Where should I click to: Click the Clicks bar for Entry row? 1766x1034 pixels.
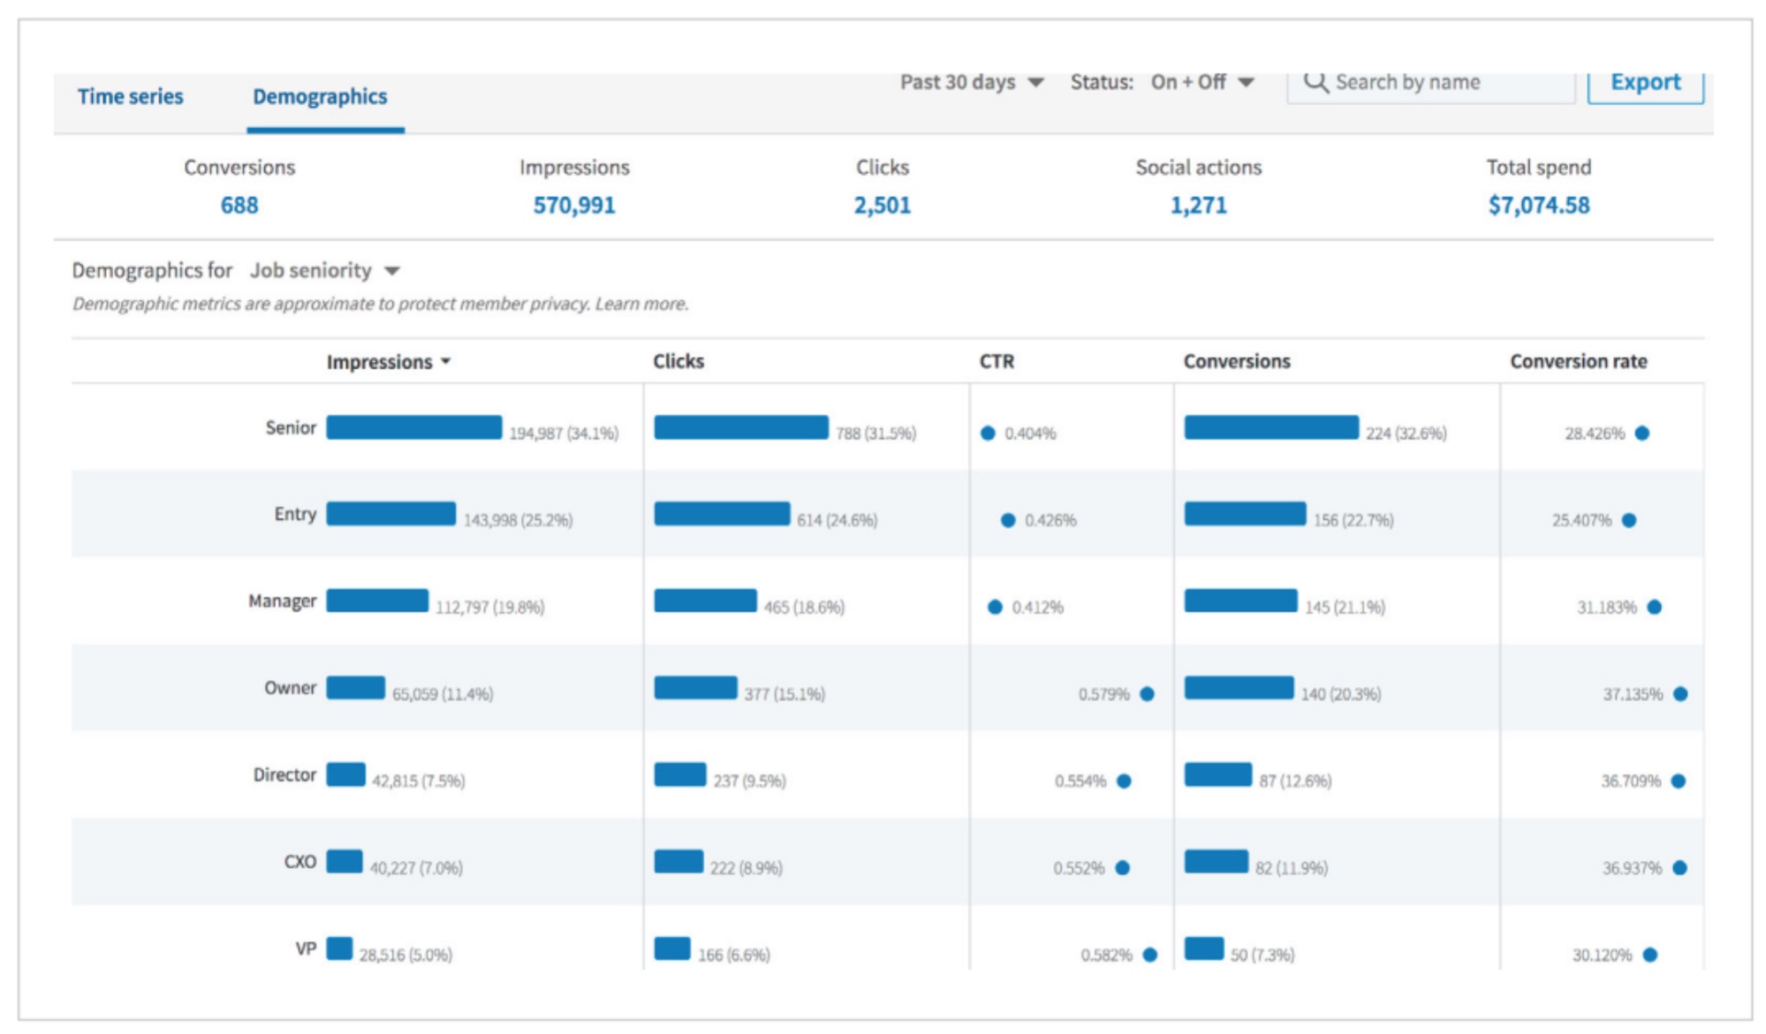723,515
